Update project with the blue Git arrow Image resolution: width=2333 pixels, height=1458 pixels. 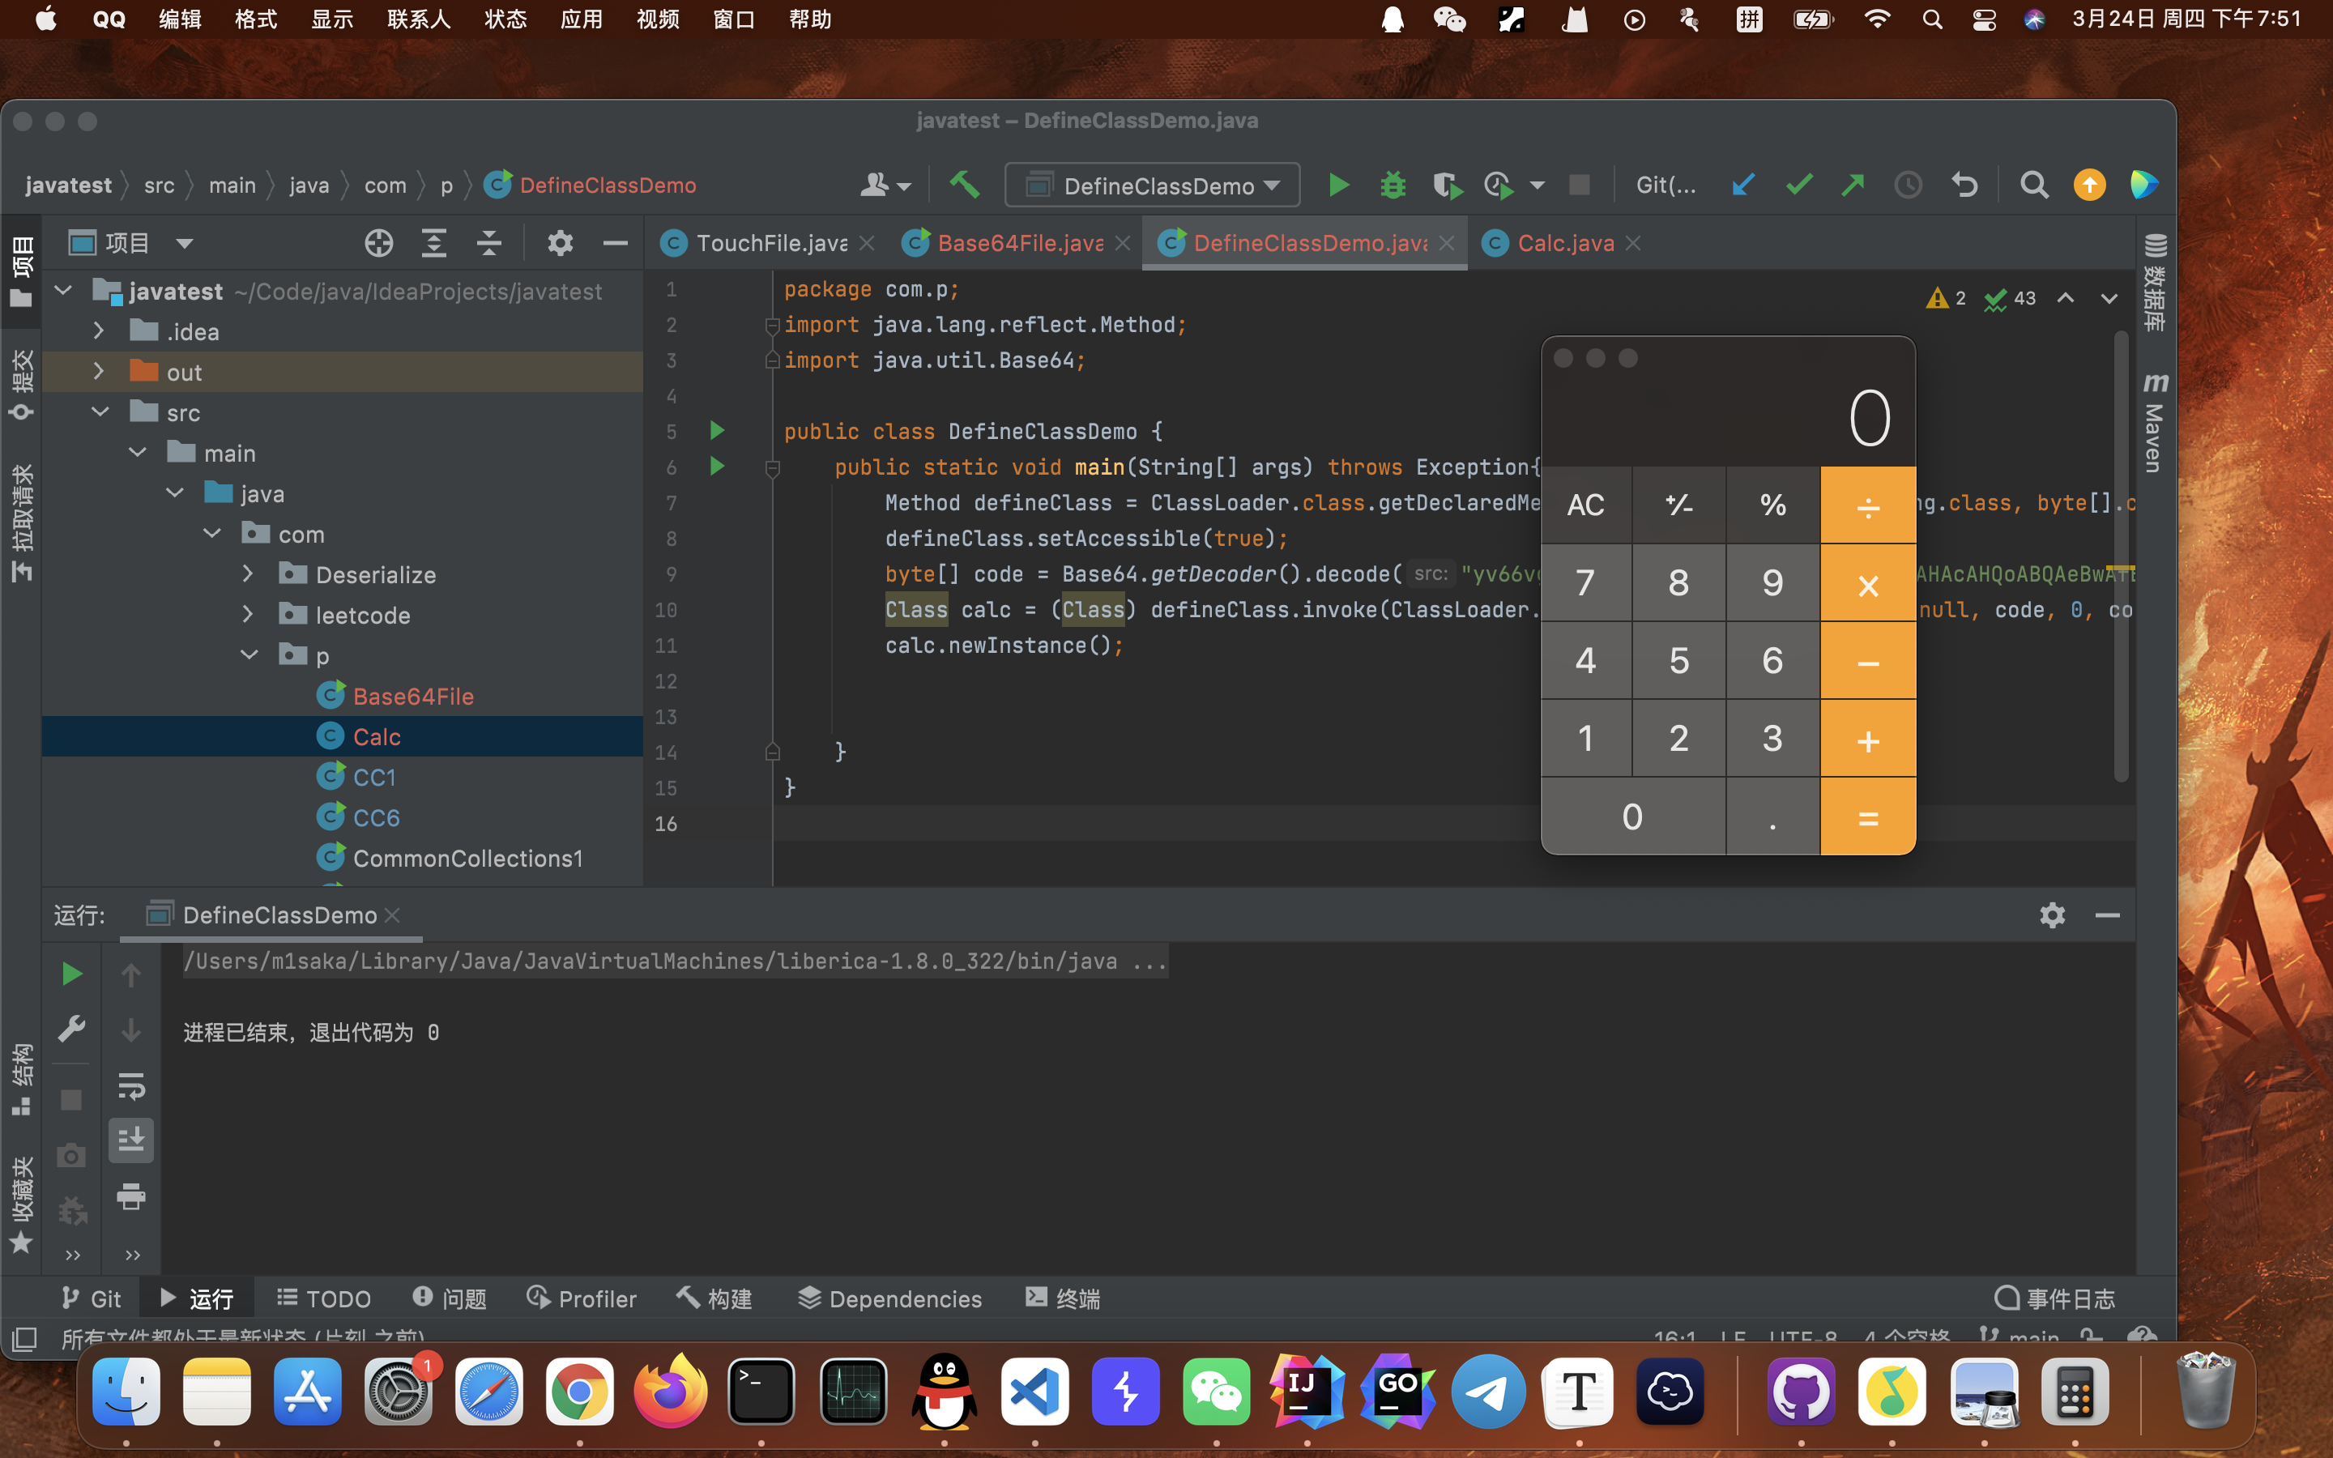point(1743,184)
